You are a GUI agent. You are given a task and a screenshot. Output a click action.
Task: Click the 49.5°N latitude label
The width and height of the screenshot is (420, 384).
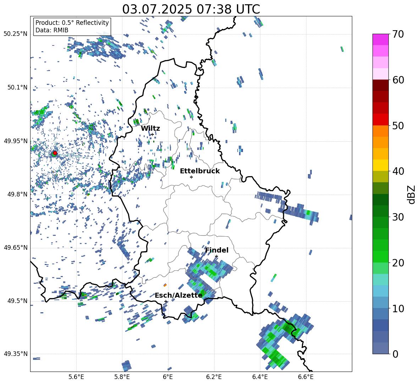tap(17, 301)
